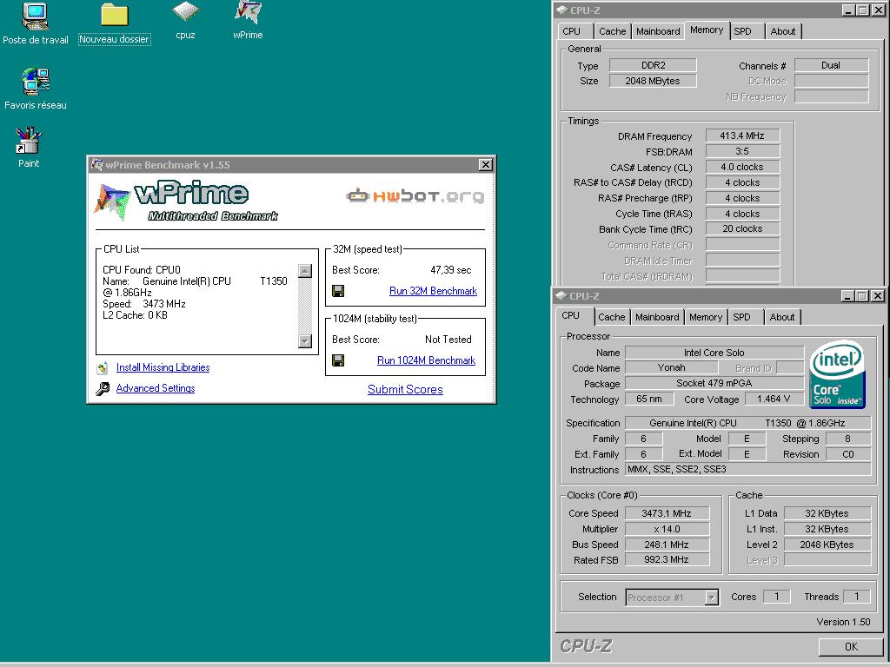Viewport: 890px width, 667px height.
Task: Click the Channels # field Dual
Action: coord(831,65)
